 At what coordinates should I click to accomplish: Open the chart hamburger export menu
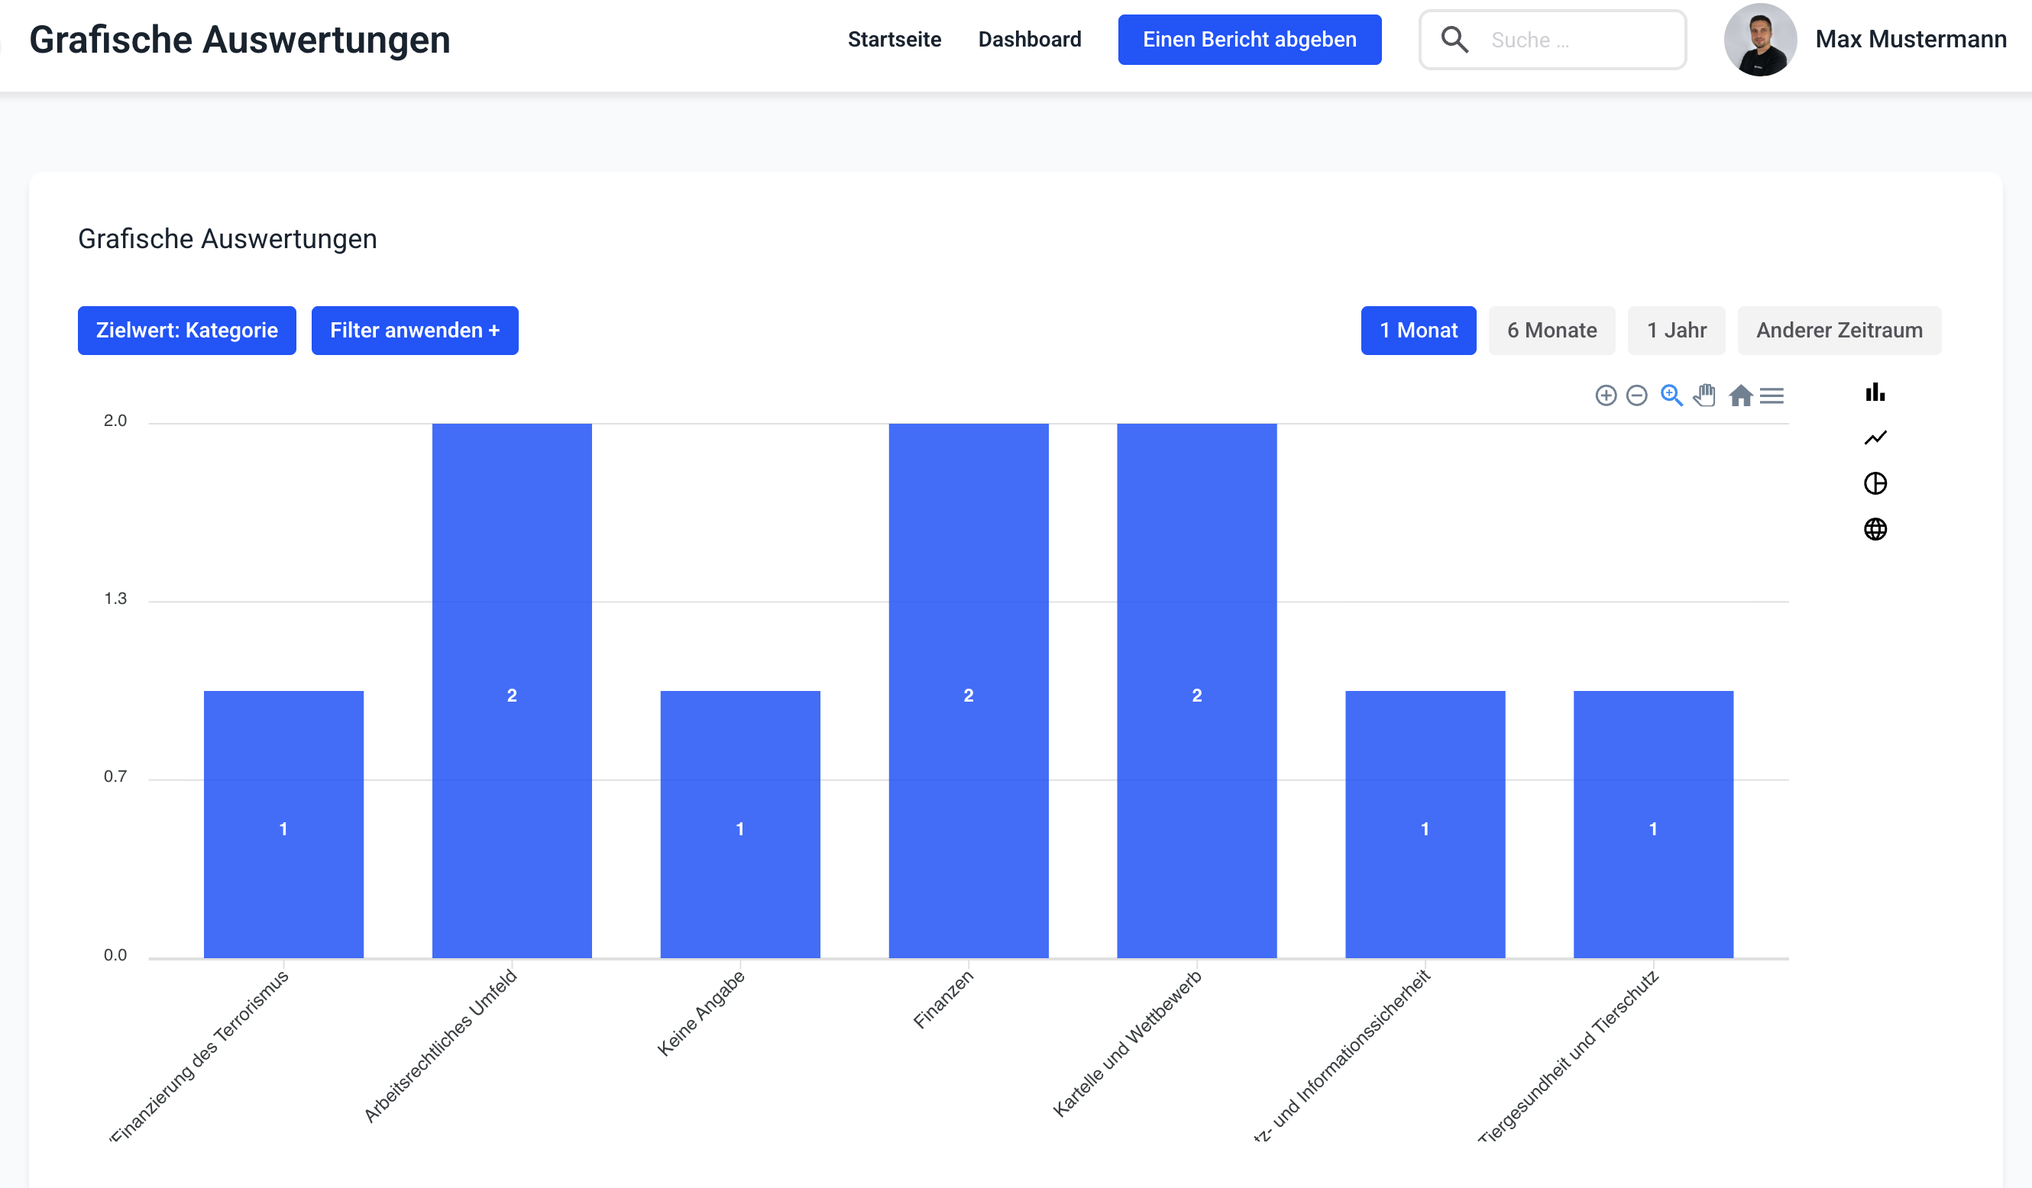1772,395
